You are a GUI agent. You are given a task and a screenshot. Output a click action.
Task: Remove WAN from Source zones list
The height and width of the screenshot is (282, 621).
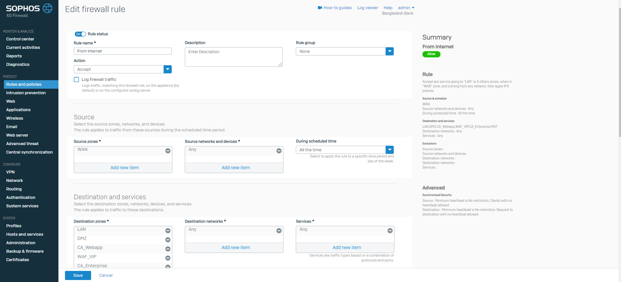(x=168, y=151)
